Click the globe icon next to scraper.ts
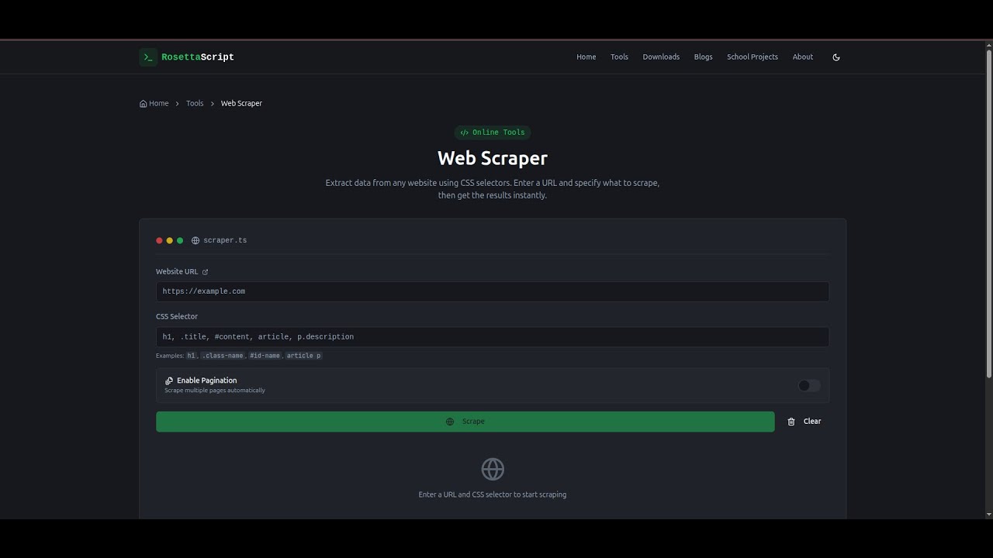 point(195,240)
